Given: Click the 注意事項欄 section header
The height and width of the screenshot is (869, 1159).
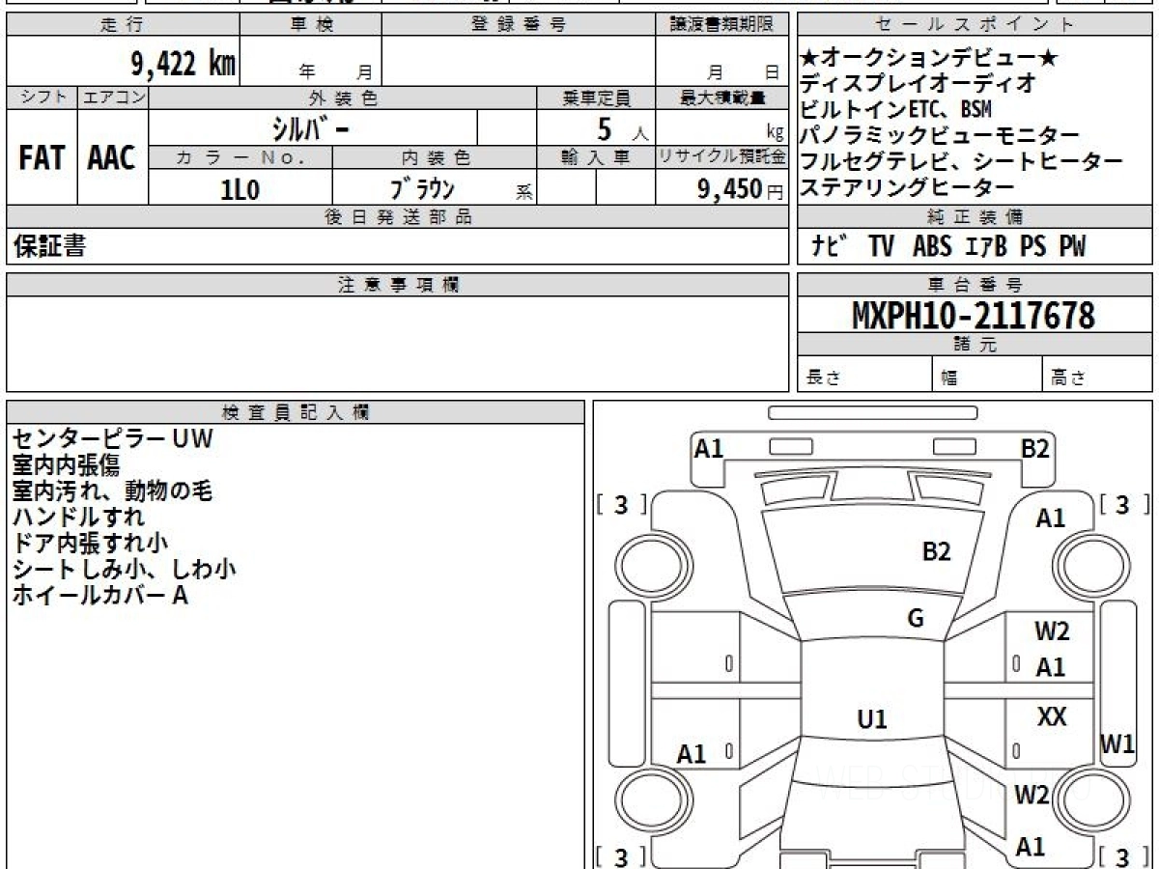Looking at the screenshot, I should [x=397, y=284].
